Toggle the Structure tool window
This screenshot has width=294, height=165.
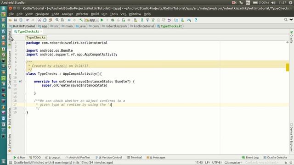(10, 60)
